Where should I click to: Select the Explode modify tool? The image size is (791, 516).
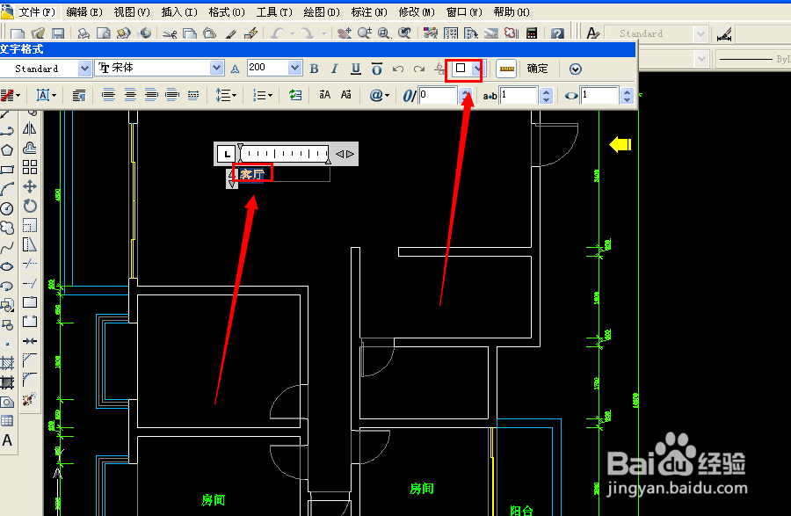(30, 399)
